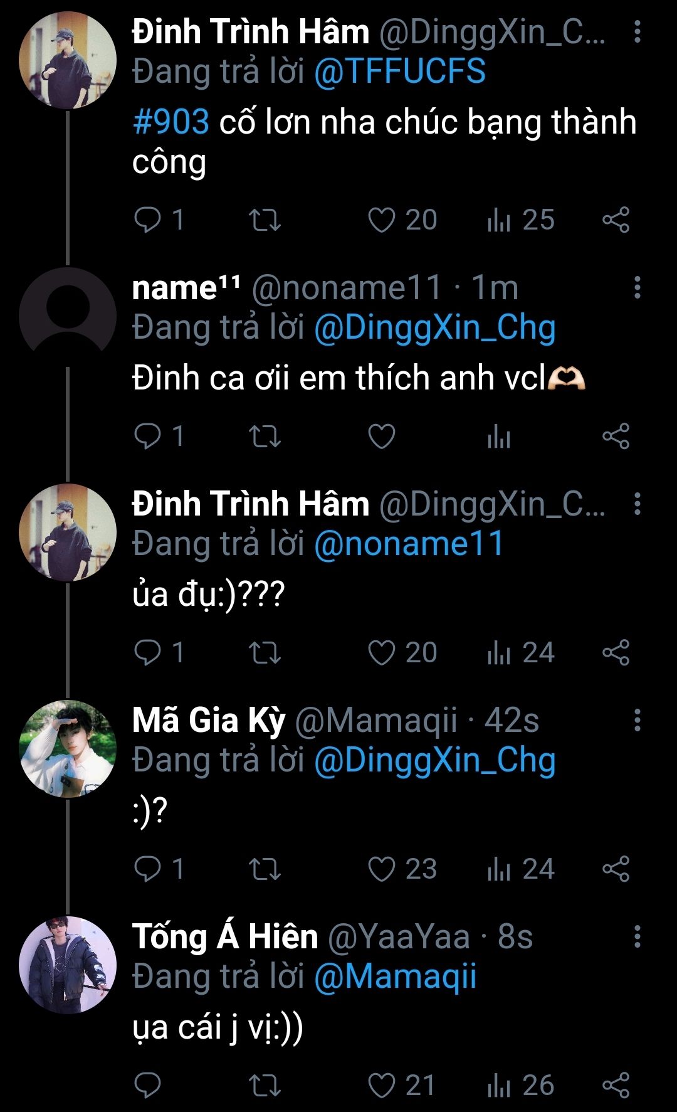Reply to Đinh Trình Hâm's #903 tweet
The image size is (677, 1112).
pos(148,220)
